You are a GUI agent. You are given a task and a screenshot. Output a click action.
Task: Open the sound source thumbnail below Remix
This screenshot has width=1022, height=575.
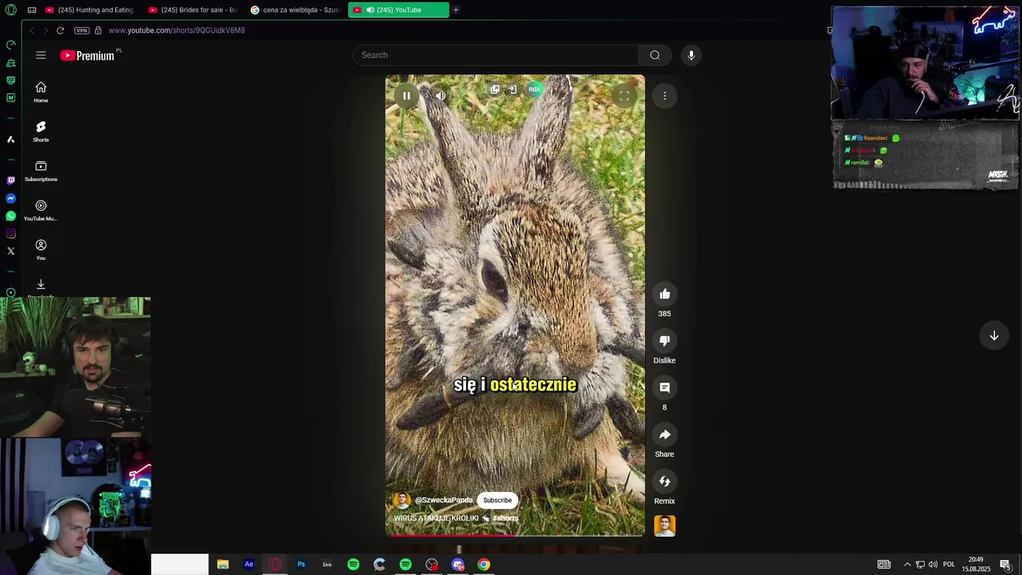[664, 525]
